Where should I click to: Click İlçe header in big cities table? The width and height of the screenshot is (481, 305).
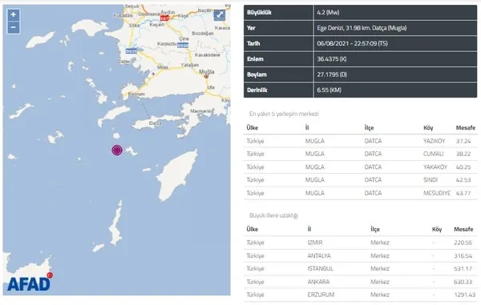375,230
